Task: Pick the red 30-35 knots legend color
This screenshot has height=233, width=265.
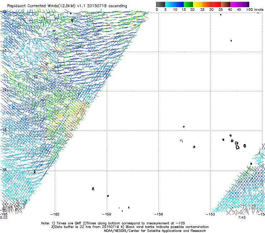Action: click(x=216, y=4)
